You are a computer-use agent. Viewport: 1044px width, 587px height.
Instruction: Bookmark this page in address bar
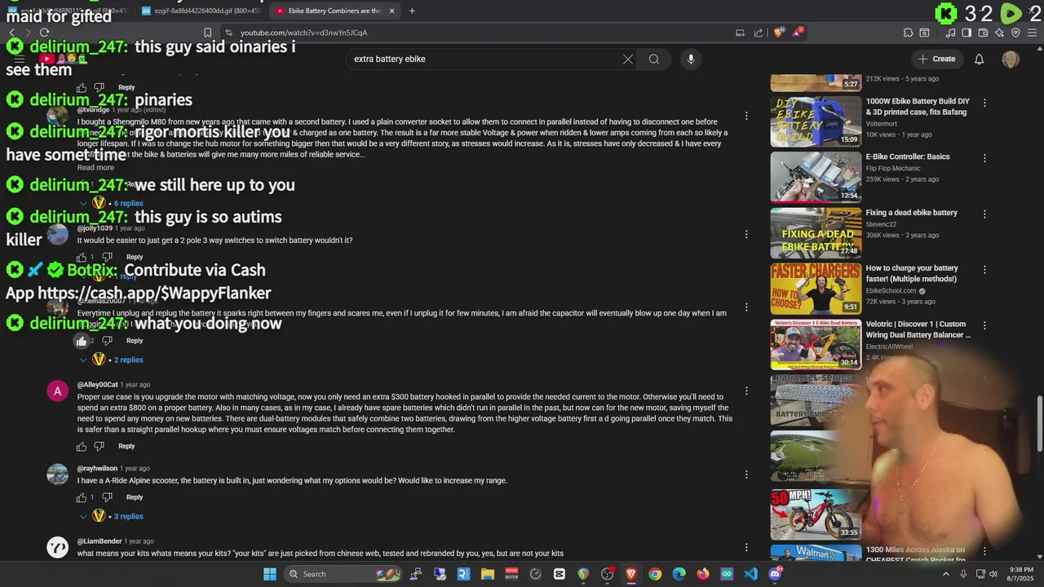pos(207,33)
